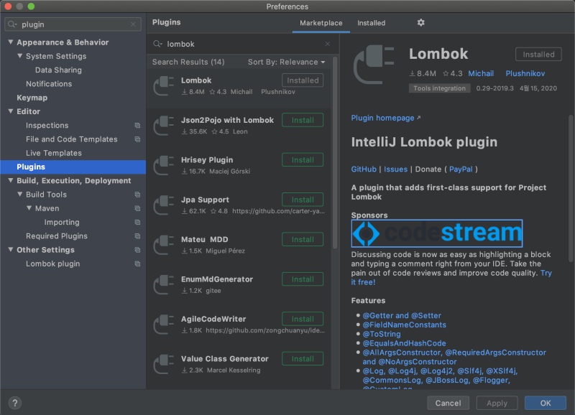Select Plugins in the settings tree
Screen dimensions: 575x415
(x=73, y=167)
